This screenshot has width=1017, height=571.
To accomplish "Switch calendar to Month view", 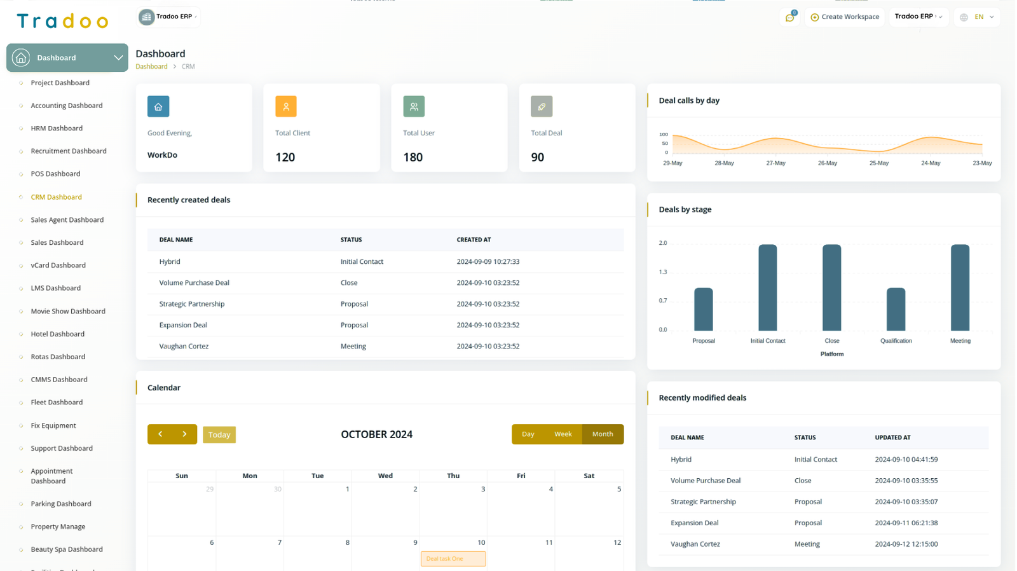I will 602,434.
